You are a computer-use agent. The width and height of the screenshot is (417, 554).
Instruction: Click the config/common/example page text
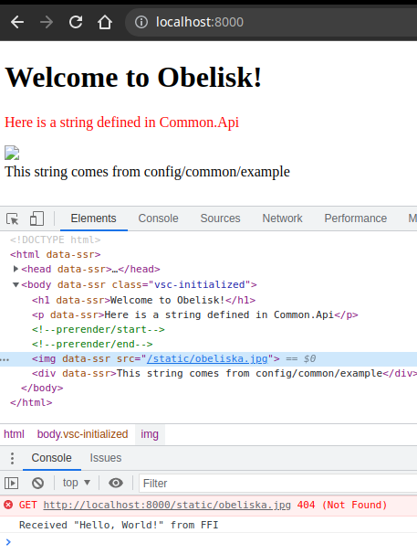147,172
